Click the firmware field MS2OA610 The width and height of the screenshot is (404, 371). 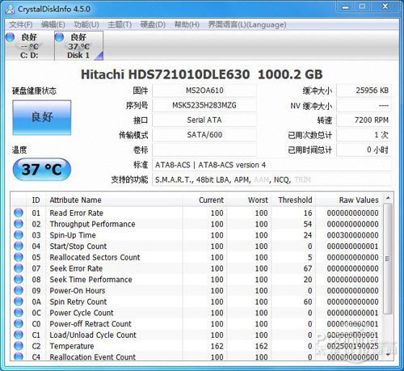(204, 91)
